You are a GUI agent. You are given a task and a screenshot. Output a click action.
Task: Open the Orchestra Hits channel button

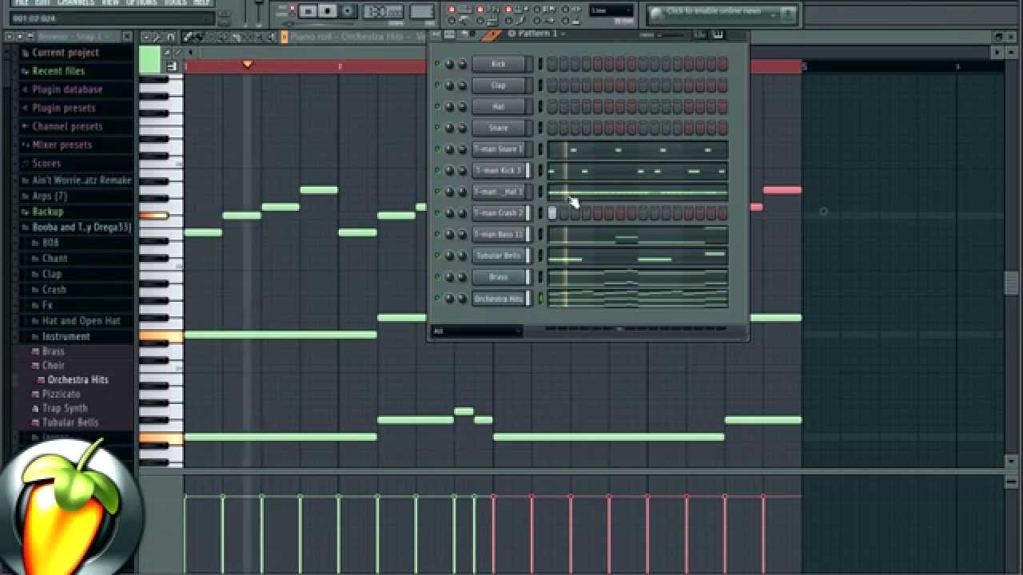(x=500, y=299)
